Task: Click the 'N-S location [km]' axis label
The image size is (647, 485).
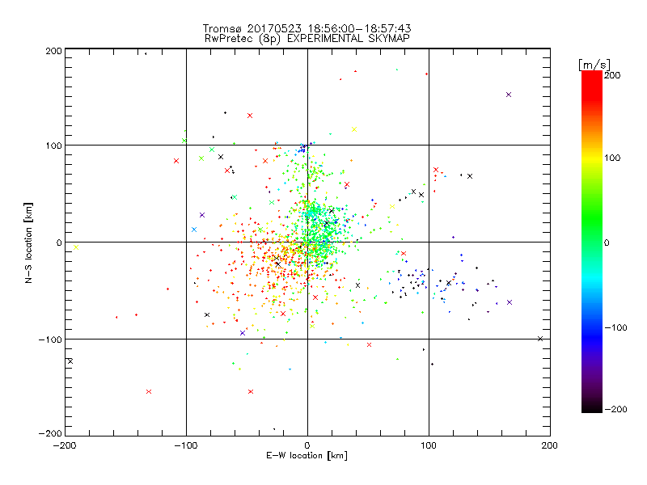Action: coord(28,242)
